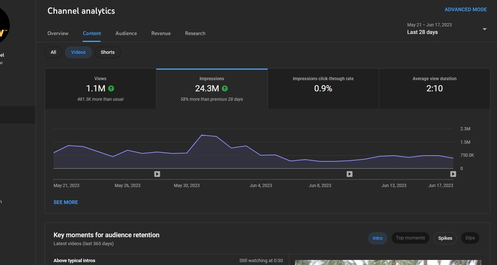Viewport: 497px width, 265px height.
Task: Choose the Dips chip
Action: pos(470,238)
